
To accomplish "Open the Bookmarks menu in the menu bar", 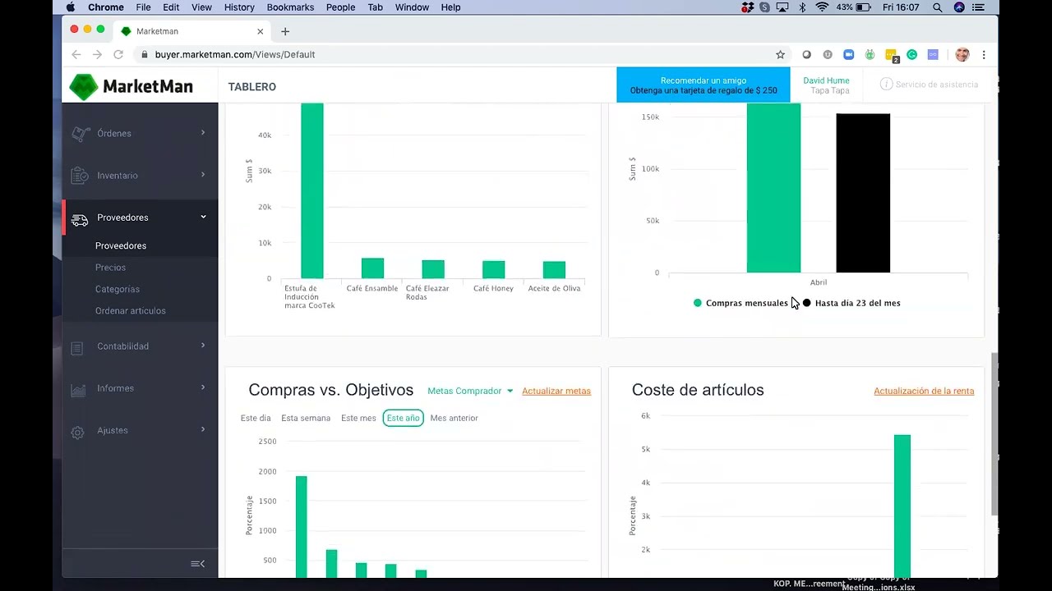I will pyautogui.click(x=290, y=7).
